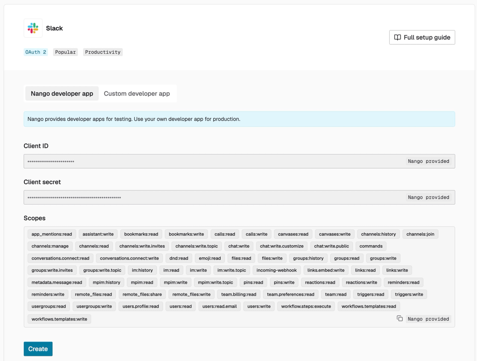The width and height of the screenshot is (477, 361).
Task: Click the Client ID field
Action: (x=239, y=161)
